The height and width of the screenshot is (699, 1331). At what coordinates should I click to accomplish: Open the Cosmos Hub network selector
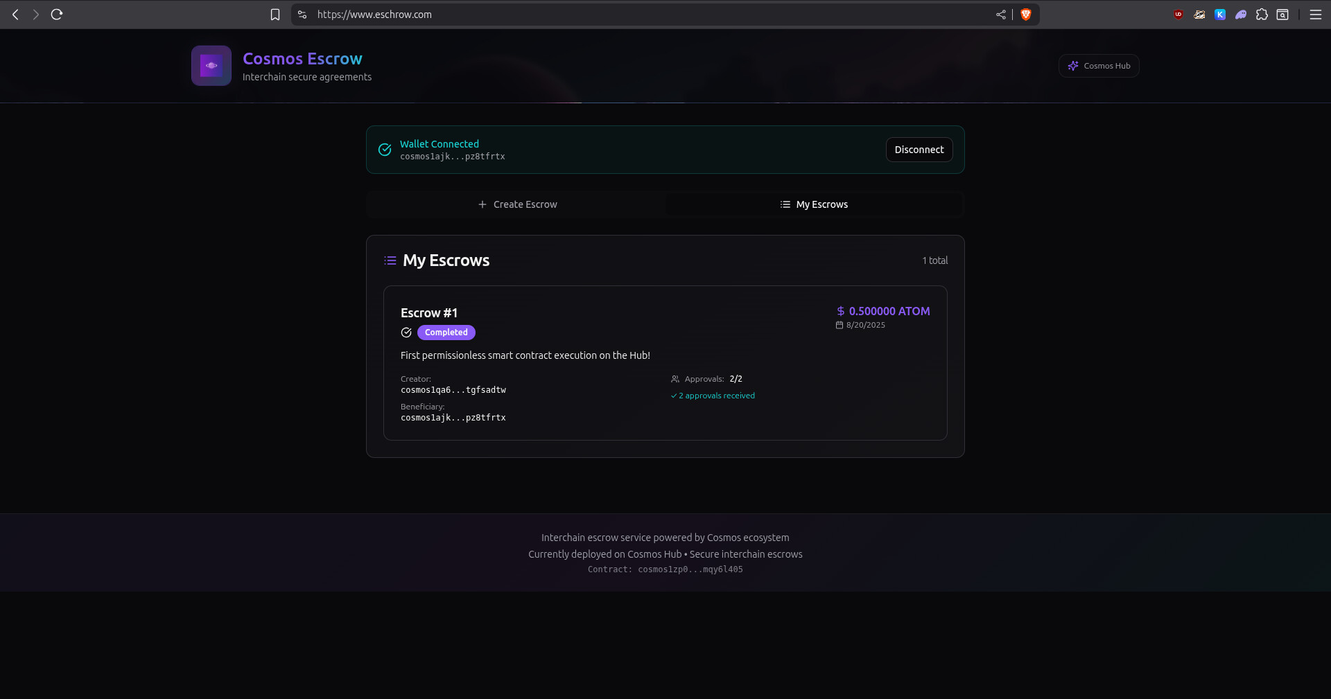1099,66
